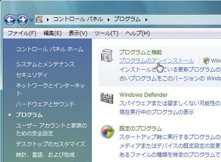Click the Windows security shield icon

click(x=206, y=61)
